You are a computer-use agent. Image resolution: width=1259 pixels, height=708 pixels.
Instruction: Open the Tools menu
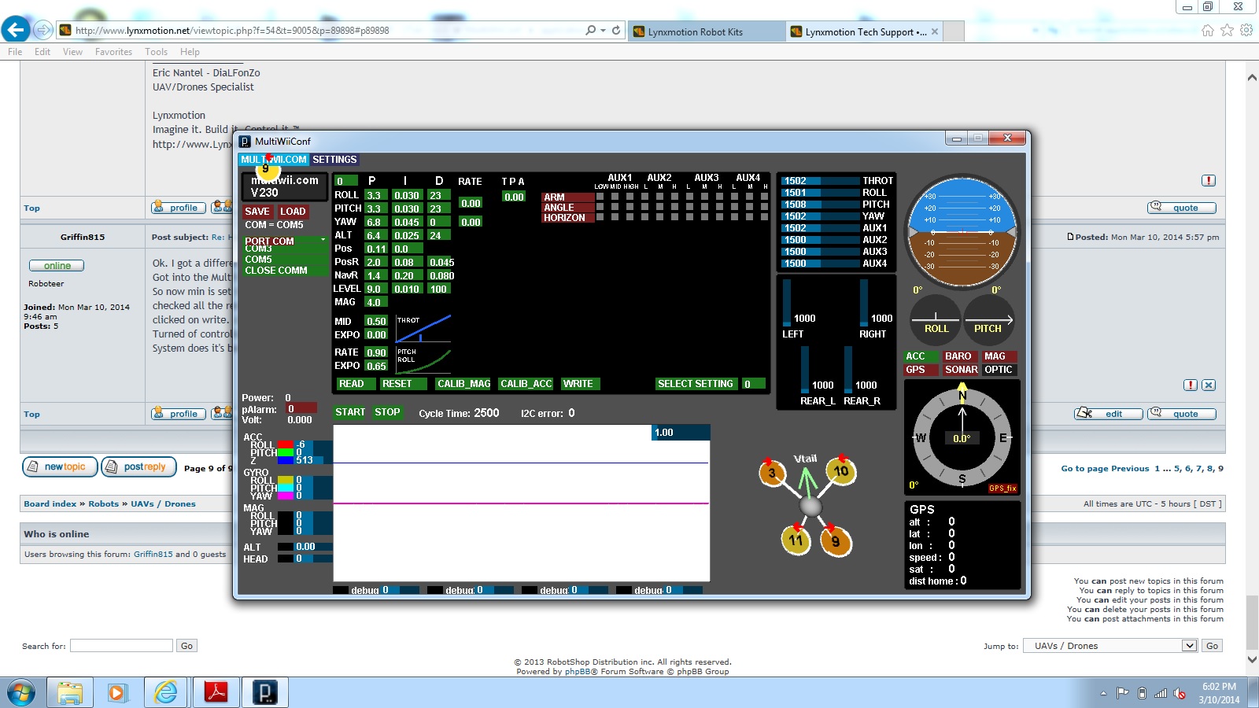point(156,52)
